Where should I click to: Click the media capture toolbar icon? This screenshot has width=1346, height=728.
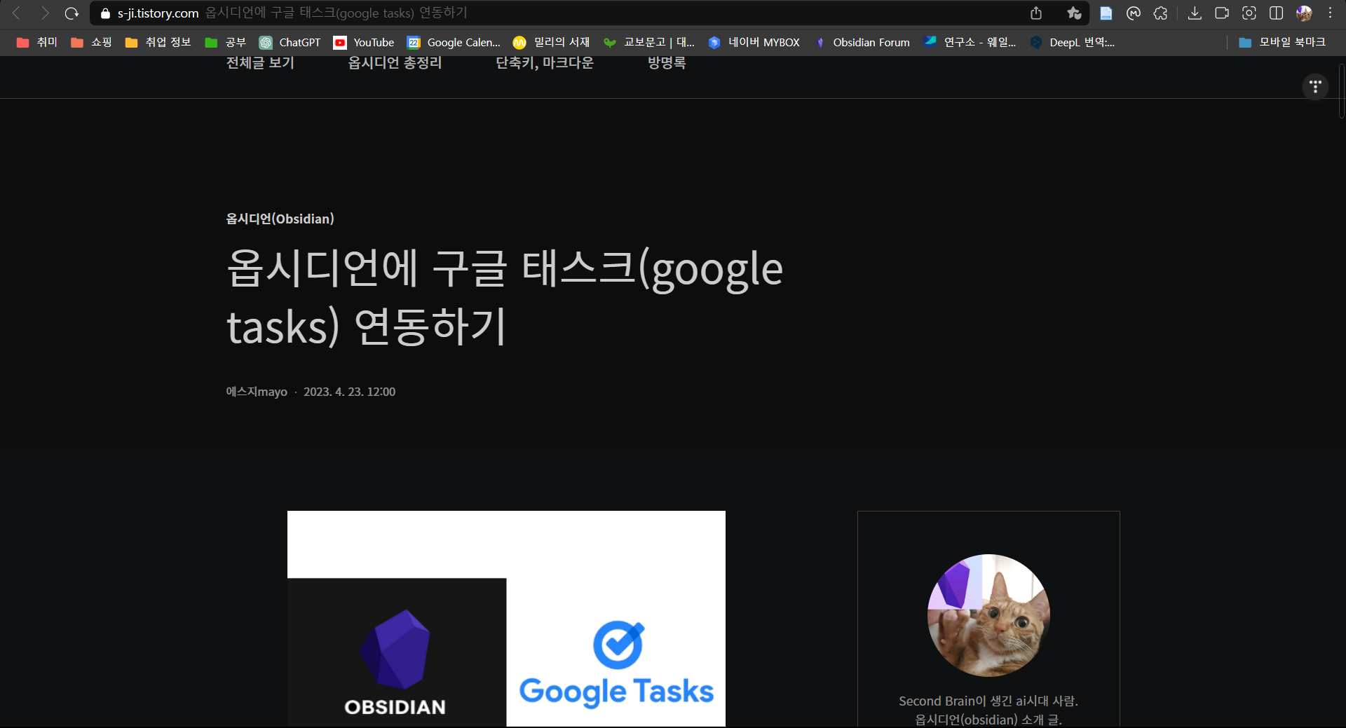[x=1222, y=13]
